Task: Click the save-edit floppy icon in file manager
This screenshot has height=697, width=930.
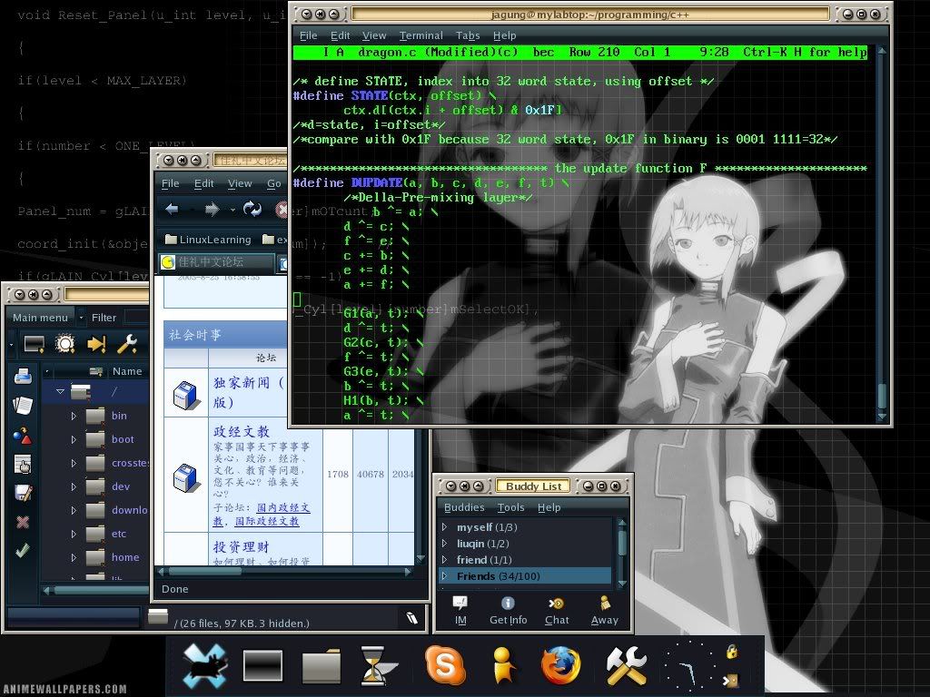Action: point(23,493)
